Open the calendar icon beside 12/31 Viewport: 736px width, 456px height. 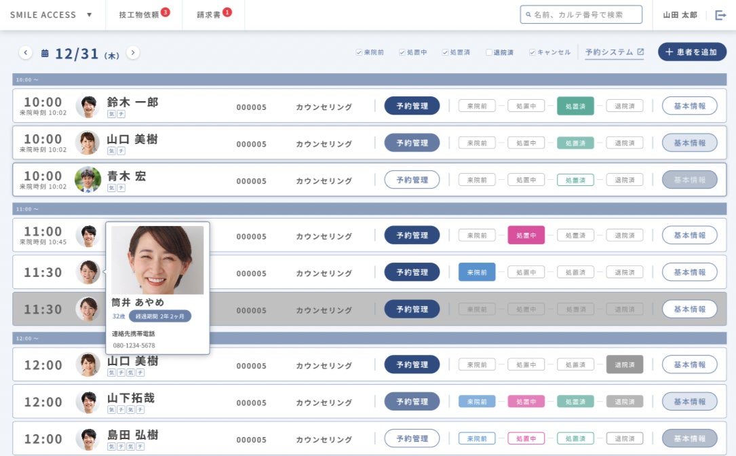coord(45,54)
